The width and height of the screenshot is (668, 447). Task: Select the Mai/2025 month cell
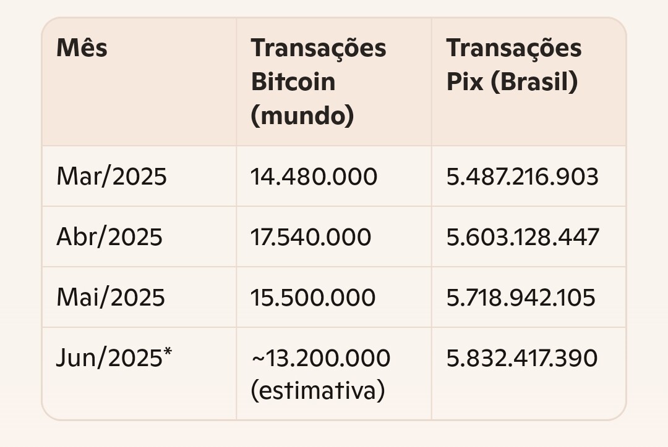(x=111, y=298)
